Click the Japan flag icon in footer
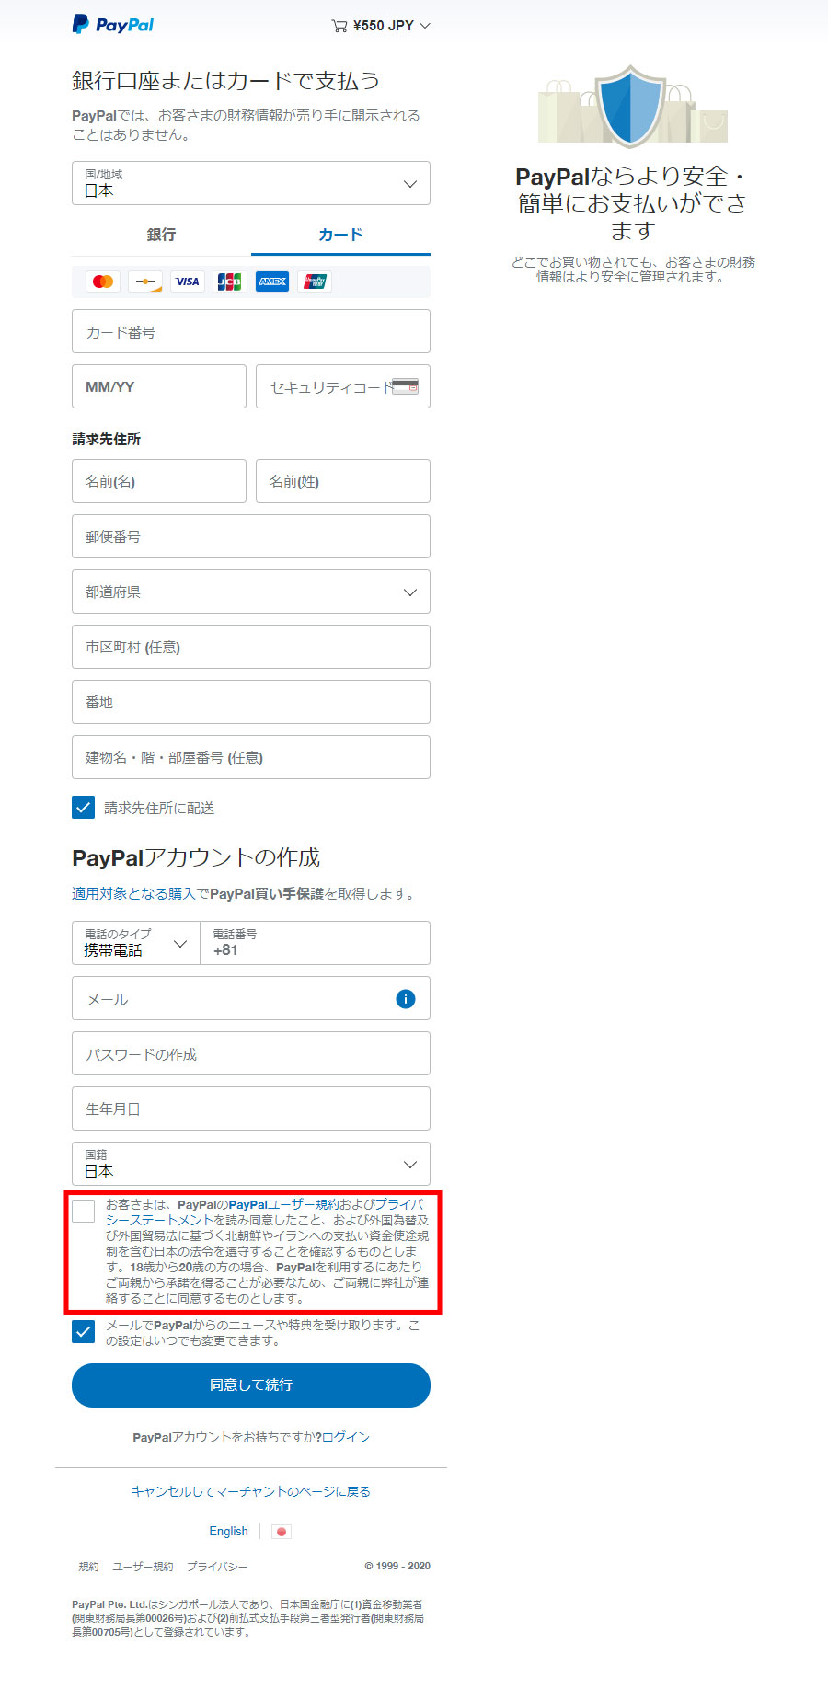This screenshot has width=828, height=1689. coord(282,1532)
